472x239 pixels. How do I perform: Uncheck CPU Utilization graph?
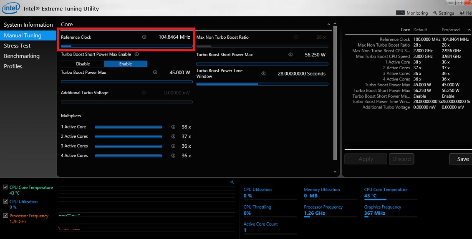click(x=5, y=201)
